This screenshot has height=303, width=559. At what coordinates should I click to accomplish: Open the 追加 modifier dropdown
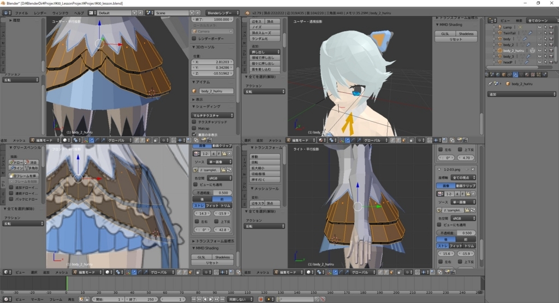521,94
